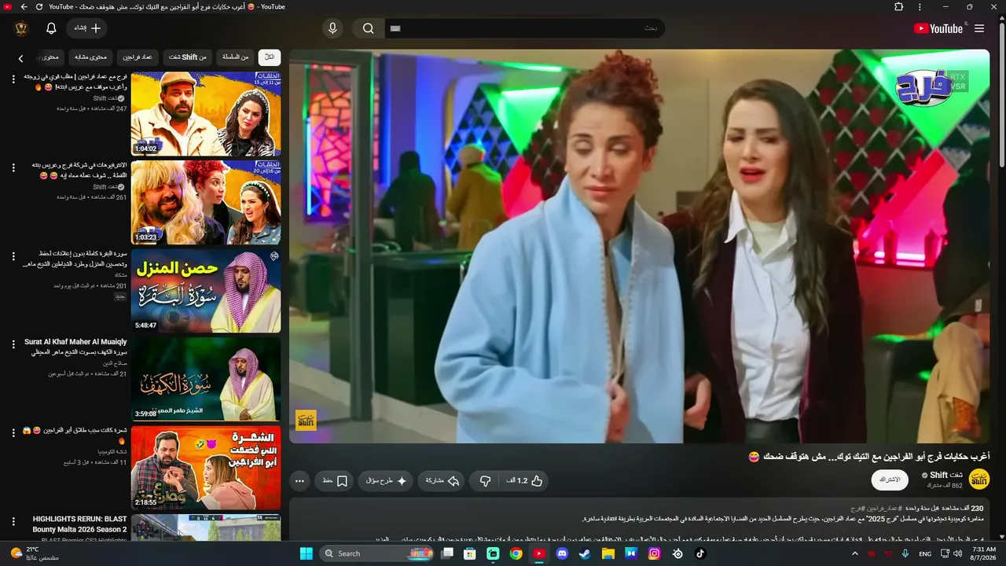Open Instagram from the taskbar
Viewport: 1006px width, 566px height.
point(654,553)
